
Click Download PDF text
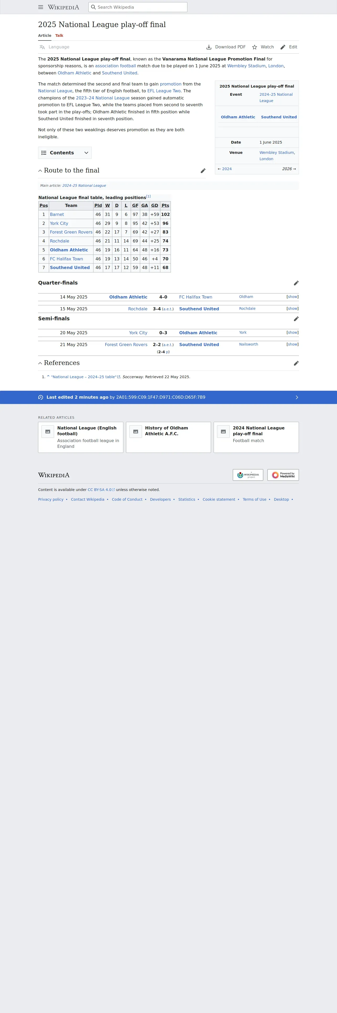230,47
